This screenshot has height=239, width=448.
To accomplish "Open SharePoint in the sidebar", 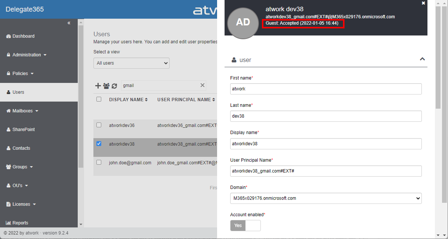I will (23, 130).
